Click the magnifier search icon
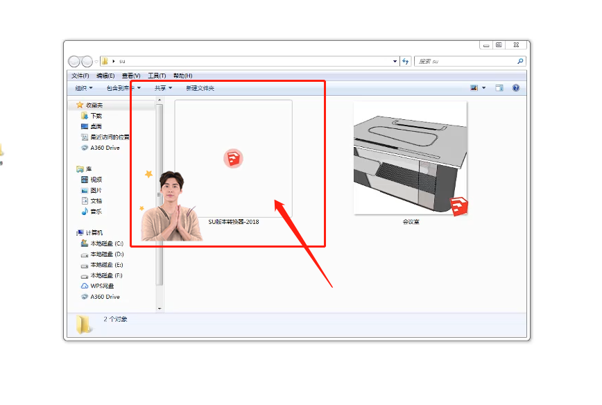 click(x=520, y=61)
